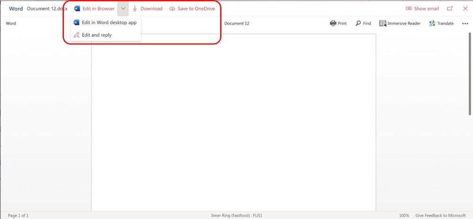The height and width of the screenshot is (219, 473).
Task: Save document to OneDrive
Action: [192, 8]
